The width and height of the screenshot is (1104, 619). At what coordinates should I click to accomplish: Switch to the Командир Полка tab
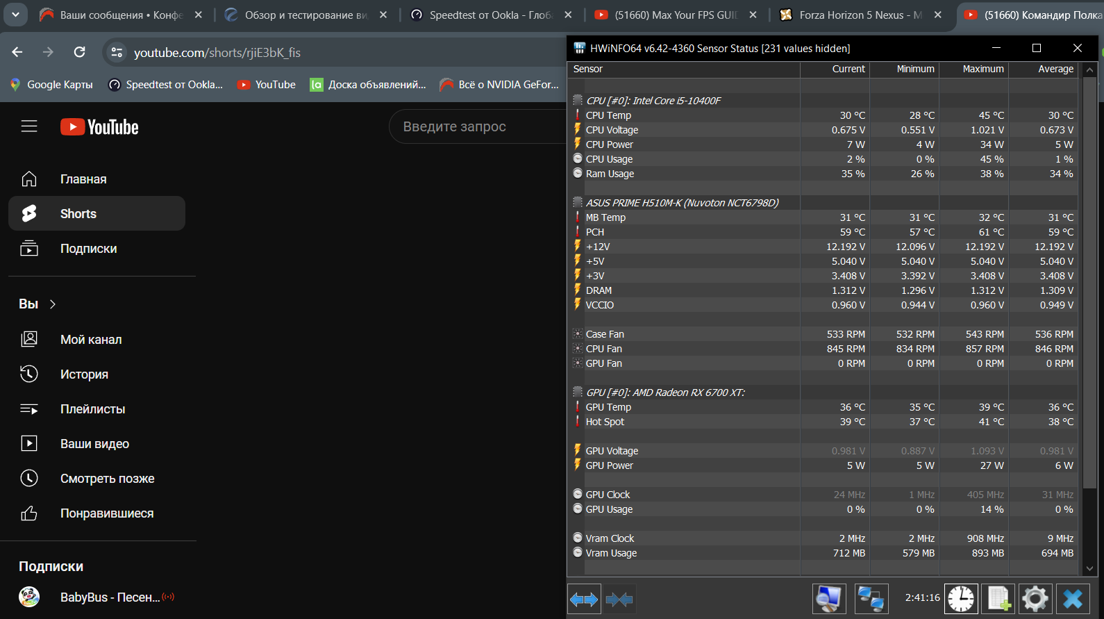[x=1032, y=15]
